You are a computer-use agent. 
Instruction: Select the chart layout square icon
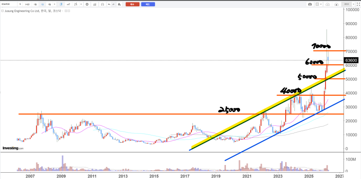click(317, 4)
